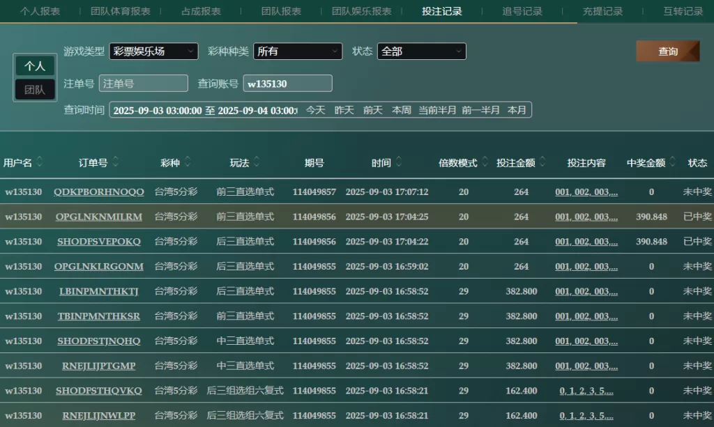This screenshot has width=714, height=427.
Task: Open the 游戏类型 dropdown
Action: pyautogui.click(x=153, y=52)
